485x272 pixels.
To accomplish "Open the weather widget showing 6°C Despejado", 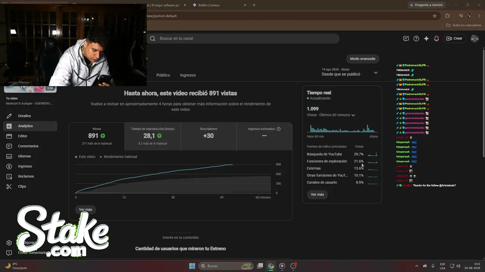I will 16,266.
